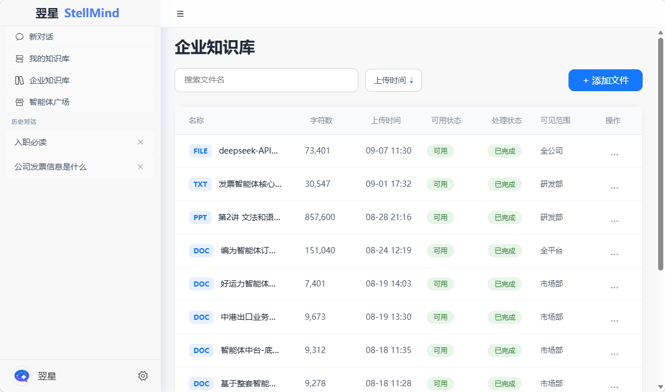Screen dimensions: 665x392
Task: Click FILE type badge of deepseek-API
Action: click(x=200, y=151)
